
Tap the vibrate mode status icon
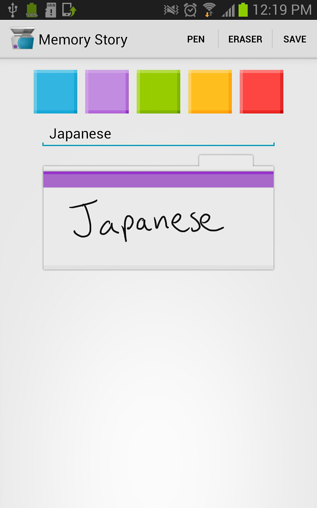pos(171,10)
